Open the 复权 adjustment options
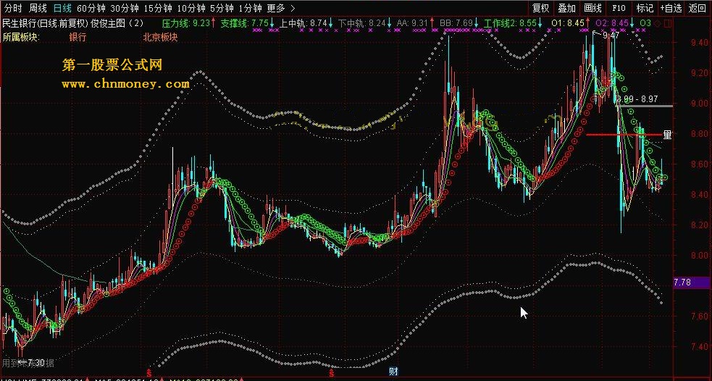Image resolution: width=712 pixels, height=381 pixels. click(x=541, y=8)
